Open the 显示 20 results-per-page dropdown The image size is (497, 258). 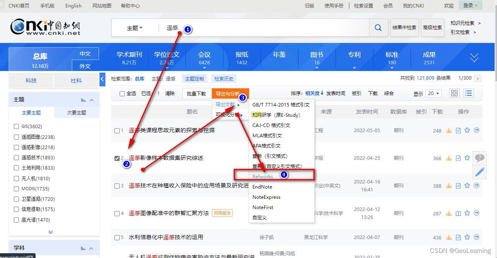pos(433,93)
